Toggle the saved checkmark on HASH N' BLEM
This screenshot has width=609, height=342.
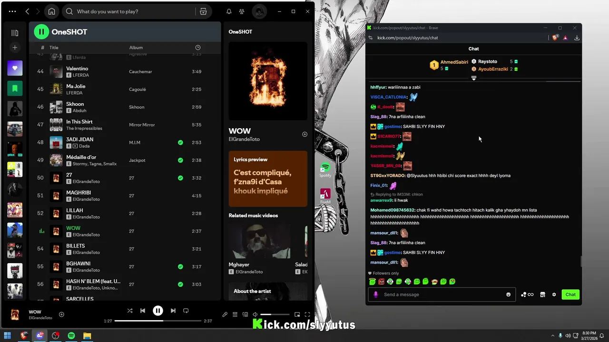click(180, 285)
